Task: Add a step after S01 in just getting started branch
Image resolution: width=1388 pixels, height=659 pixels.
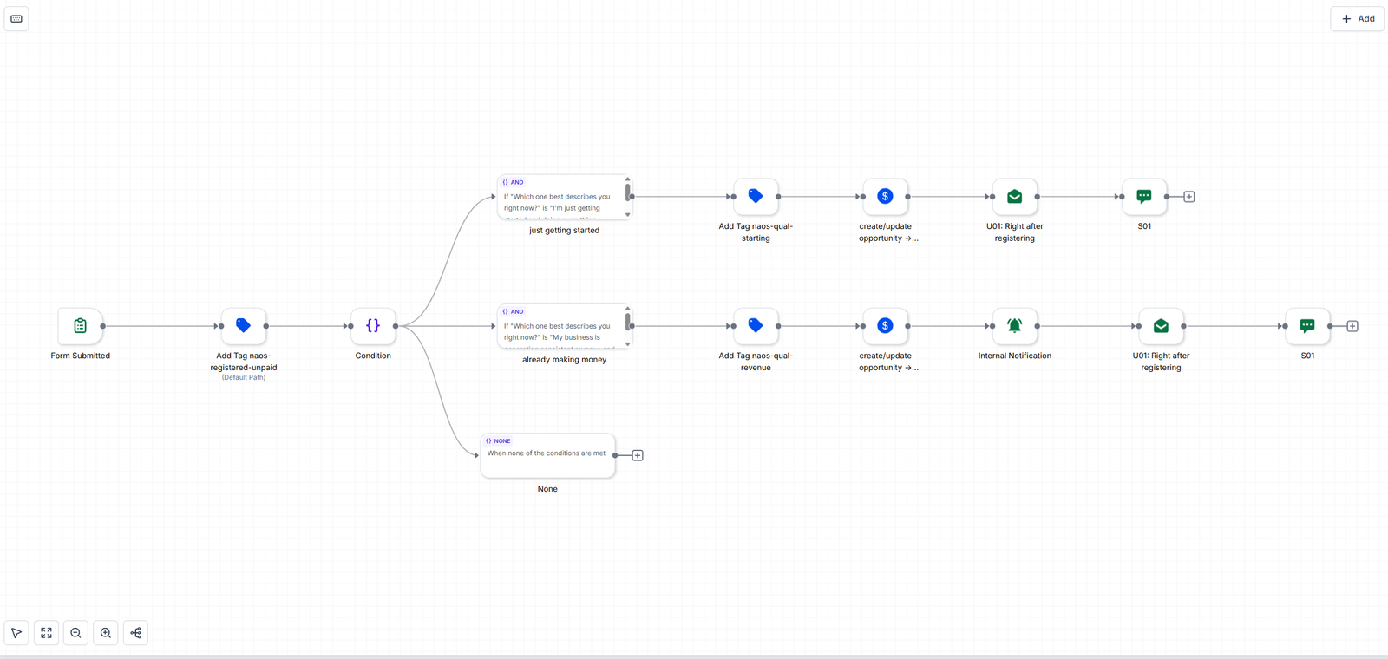Action: point(1189,197)
